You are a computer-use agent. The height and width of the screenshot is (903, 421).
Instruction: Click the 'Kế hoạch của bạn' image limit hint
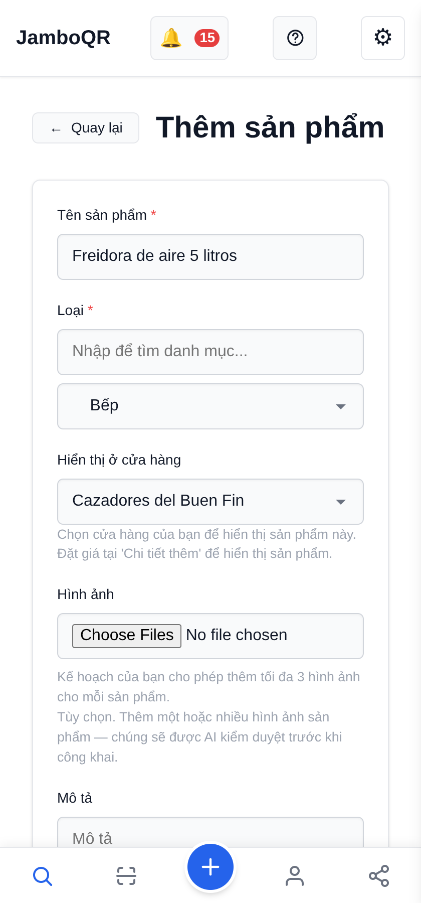tap(209, 687)
